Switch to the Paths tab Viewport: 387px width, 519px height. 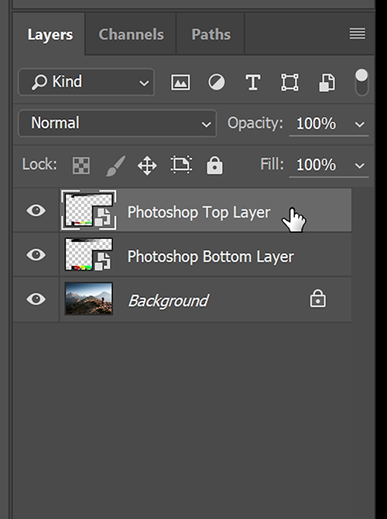(211, 35)
